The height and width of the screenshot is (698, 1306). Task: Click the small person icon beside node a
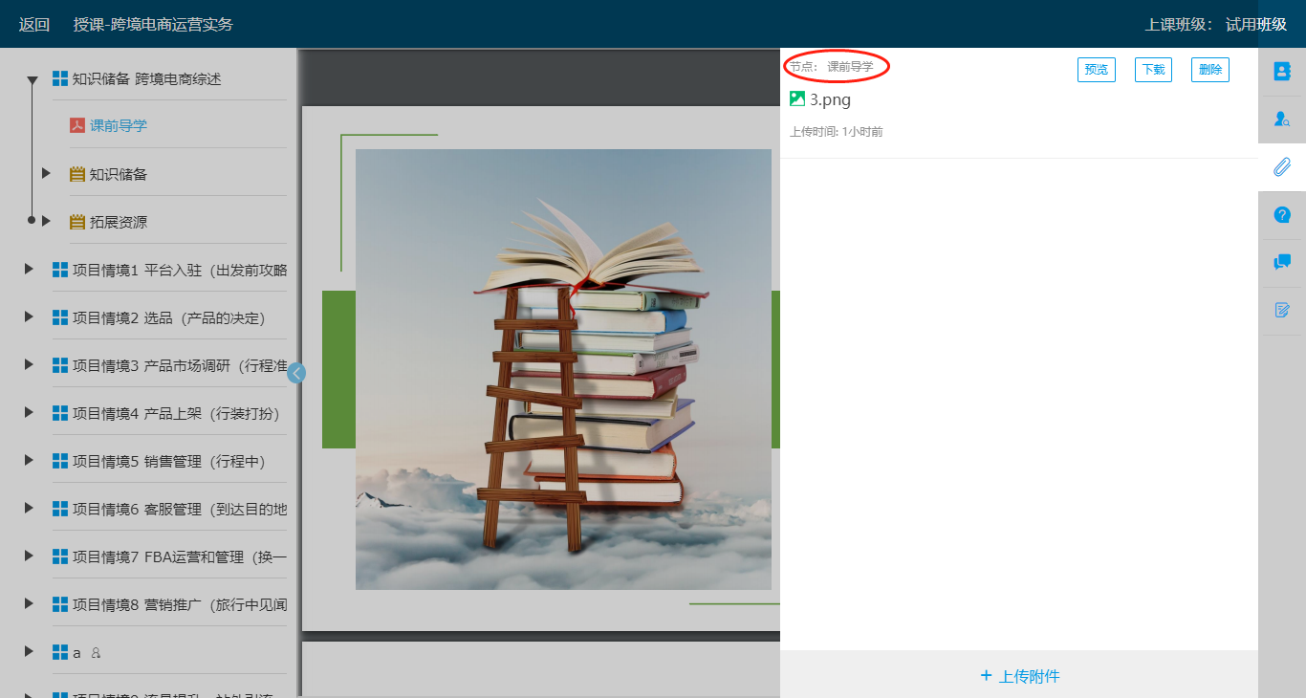[x=96, y=653]
